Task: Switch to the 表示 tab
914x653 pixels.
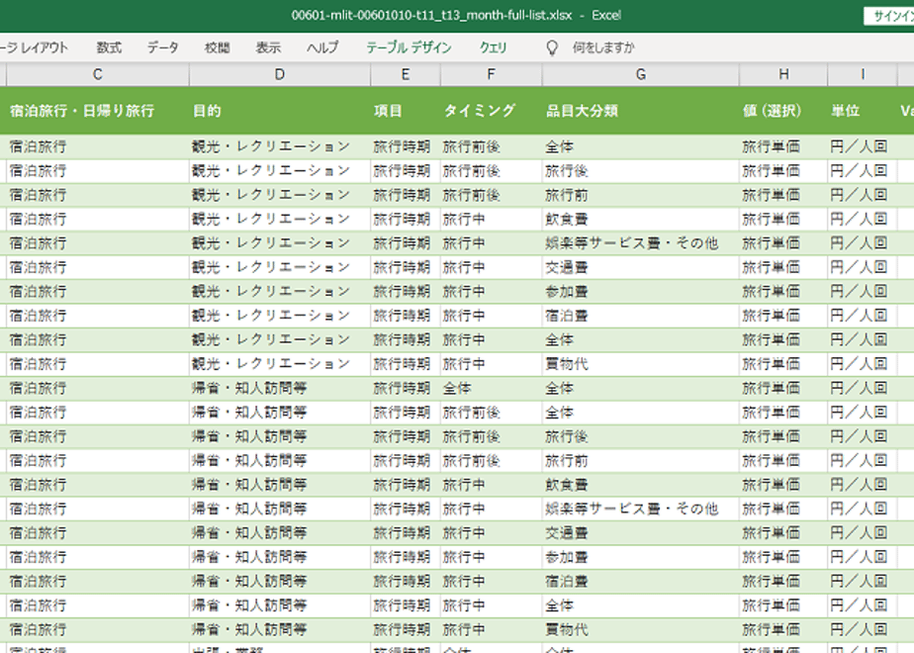Action: (x=268, y=47)
